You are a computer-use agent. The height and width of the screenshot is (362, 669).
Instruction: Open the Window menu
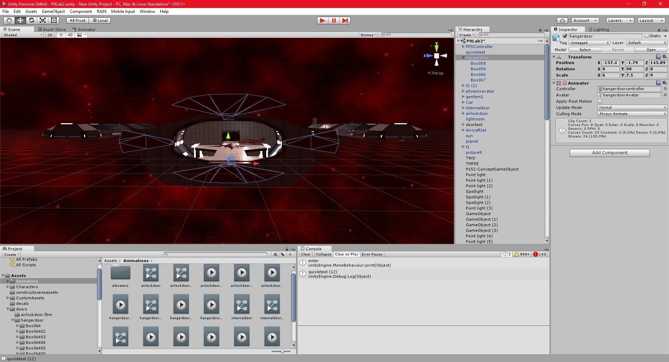click(147, 11)
